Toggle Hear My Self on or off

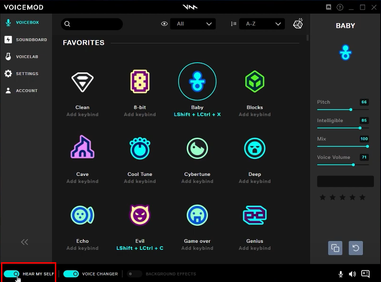(x=11, y=274)
